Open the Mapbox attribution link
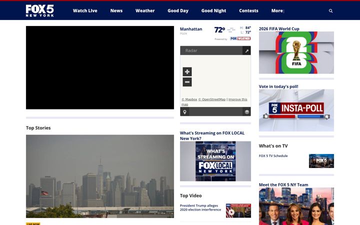Screen dimensions: 360x225 [x=189, y=99]
